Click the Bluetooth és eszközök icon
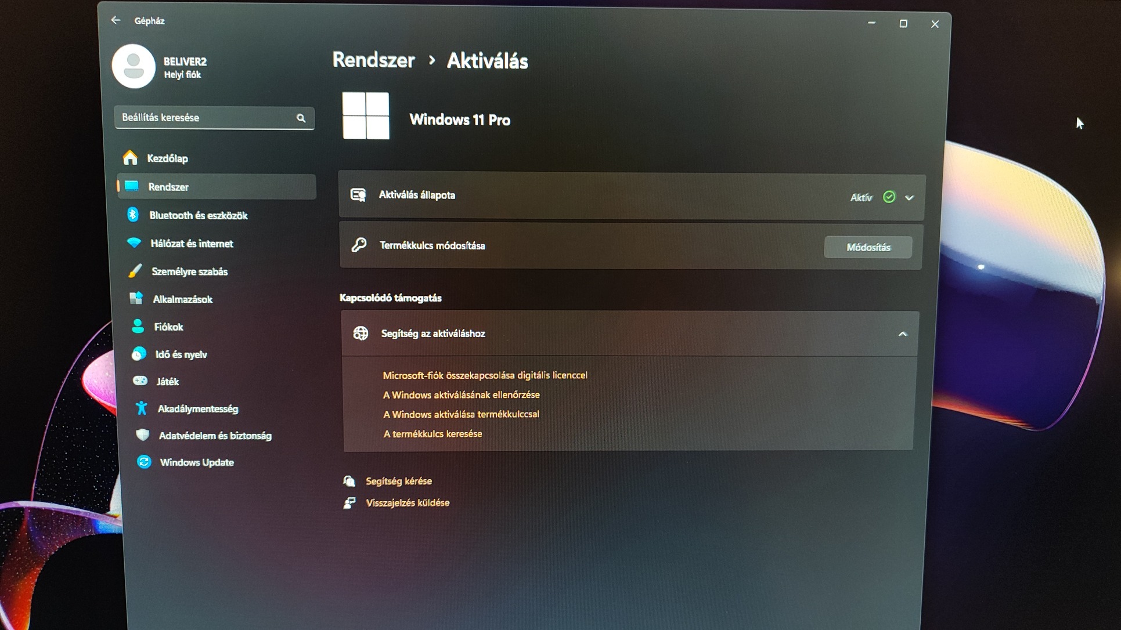This screenshot has height=630, width=1121. [133, 215]
